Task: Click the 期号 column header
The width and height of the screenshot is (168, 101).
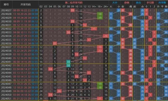Action: point(6,4)
